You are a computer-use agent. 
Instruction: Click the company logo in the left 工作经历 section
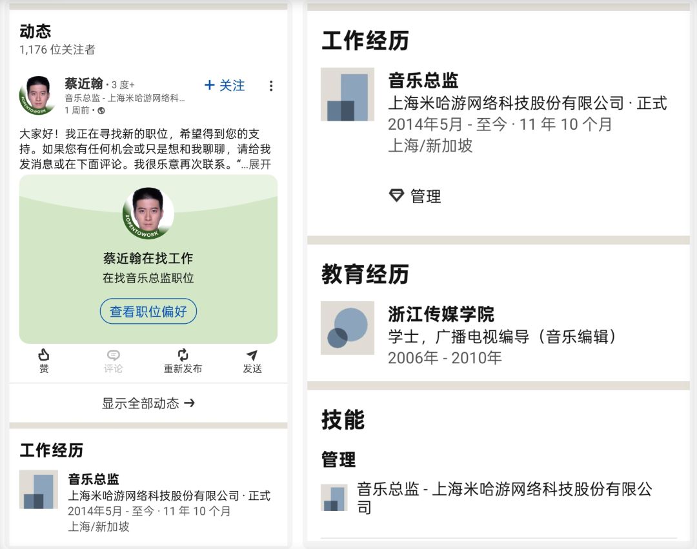point(39,490)
